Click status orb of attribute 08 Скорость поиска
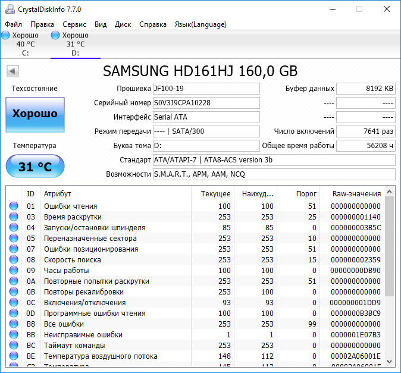 coord(14,260)
